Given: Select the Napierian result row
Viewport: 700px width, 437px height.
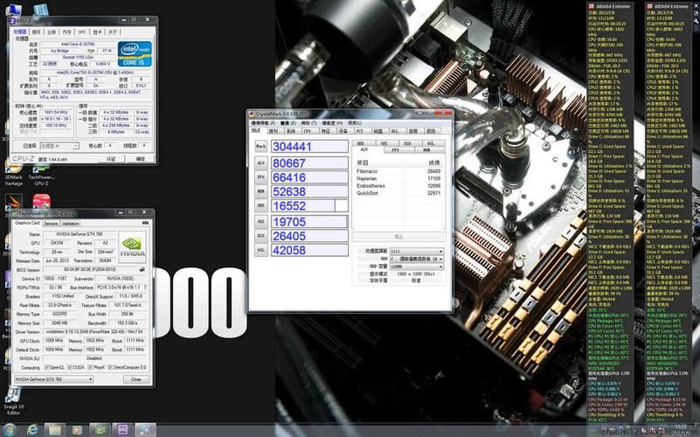Looking at the screenshot, I should click(399, 178).
